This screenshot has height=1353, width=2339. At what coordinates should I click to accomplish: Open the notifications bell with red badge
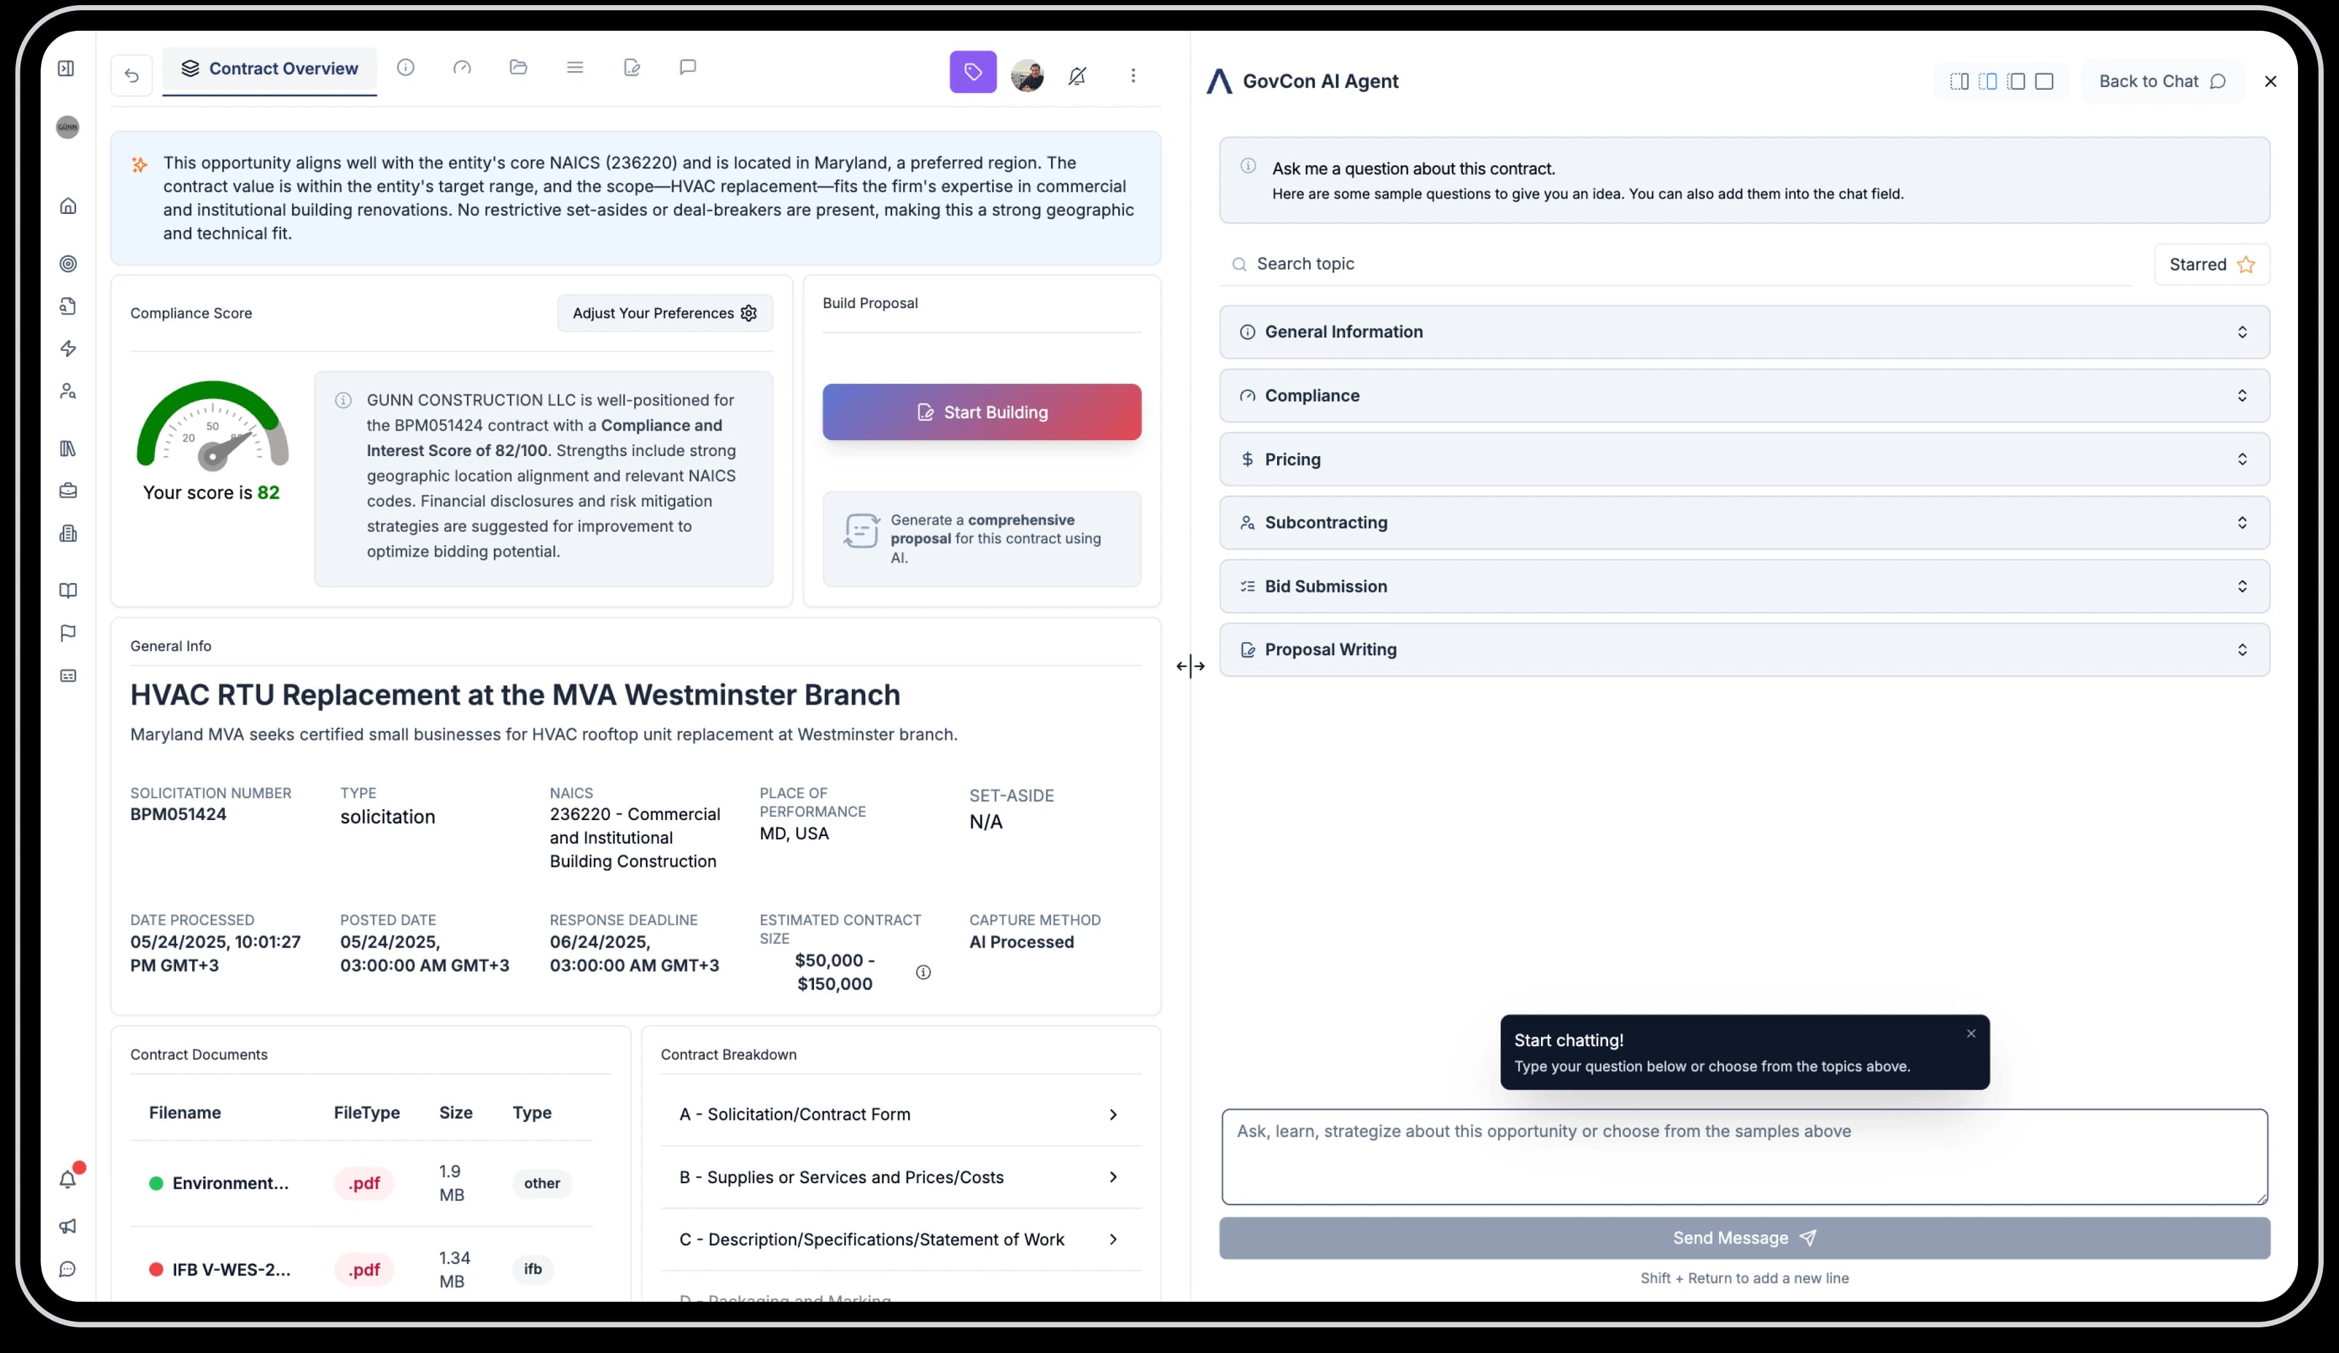pos(69,1179)
